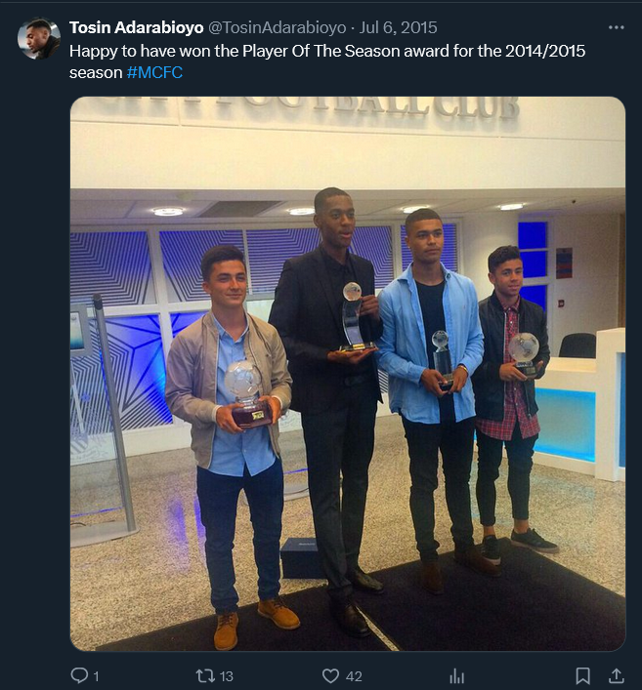Open the attached award ceremony photo
The image size is (642, 690).
coord(348,374)
